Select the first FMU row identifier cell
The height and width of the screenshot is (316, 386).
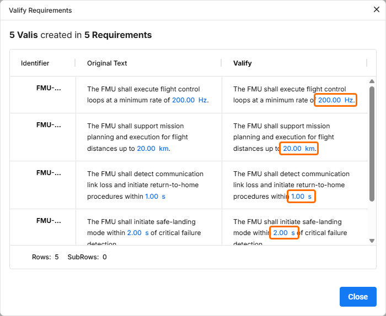click(x=49, y=88)
